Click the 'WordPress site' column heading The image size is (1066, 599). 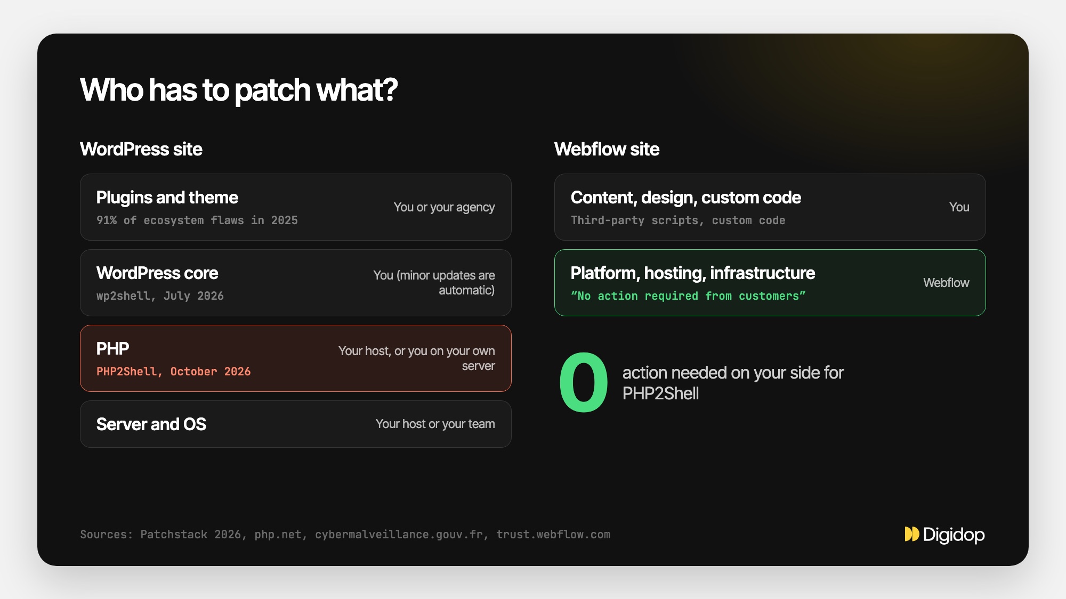click(141, 149)
